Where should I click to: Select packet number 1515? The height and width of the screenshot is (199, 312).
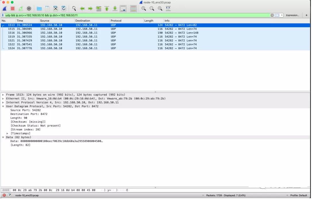(155, 29)
